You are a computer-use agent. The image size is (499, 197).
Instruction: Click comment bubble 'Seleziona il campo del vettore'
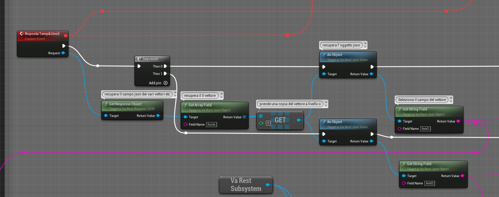[421, 100]
